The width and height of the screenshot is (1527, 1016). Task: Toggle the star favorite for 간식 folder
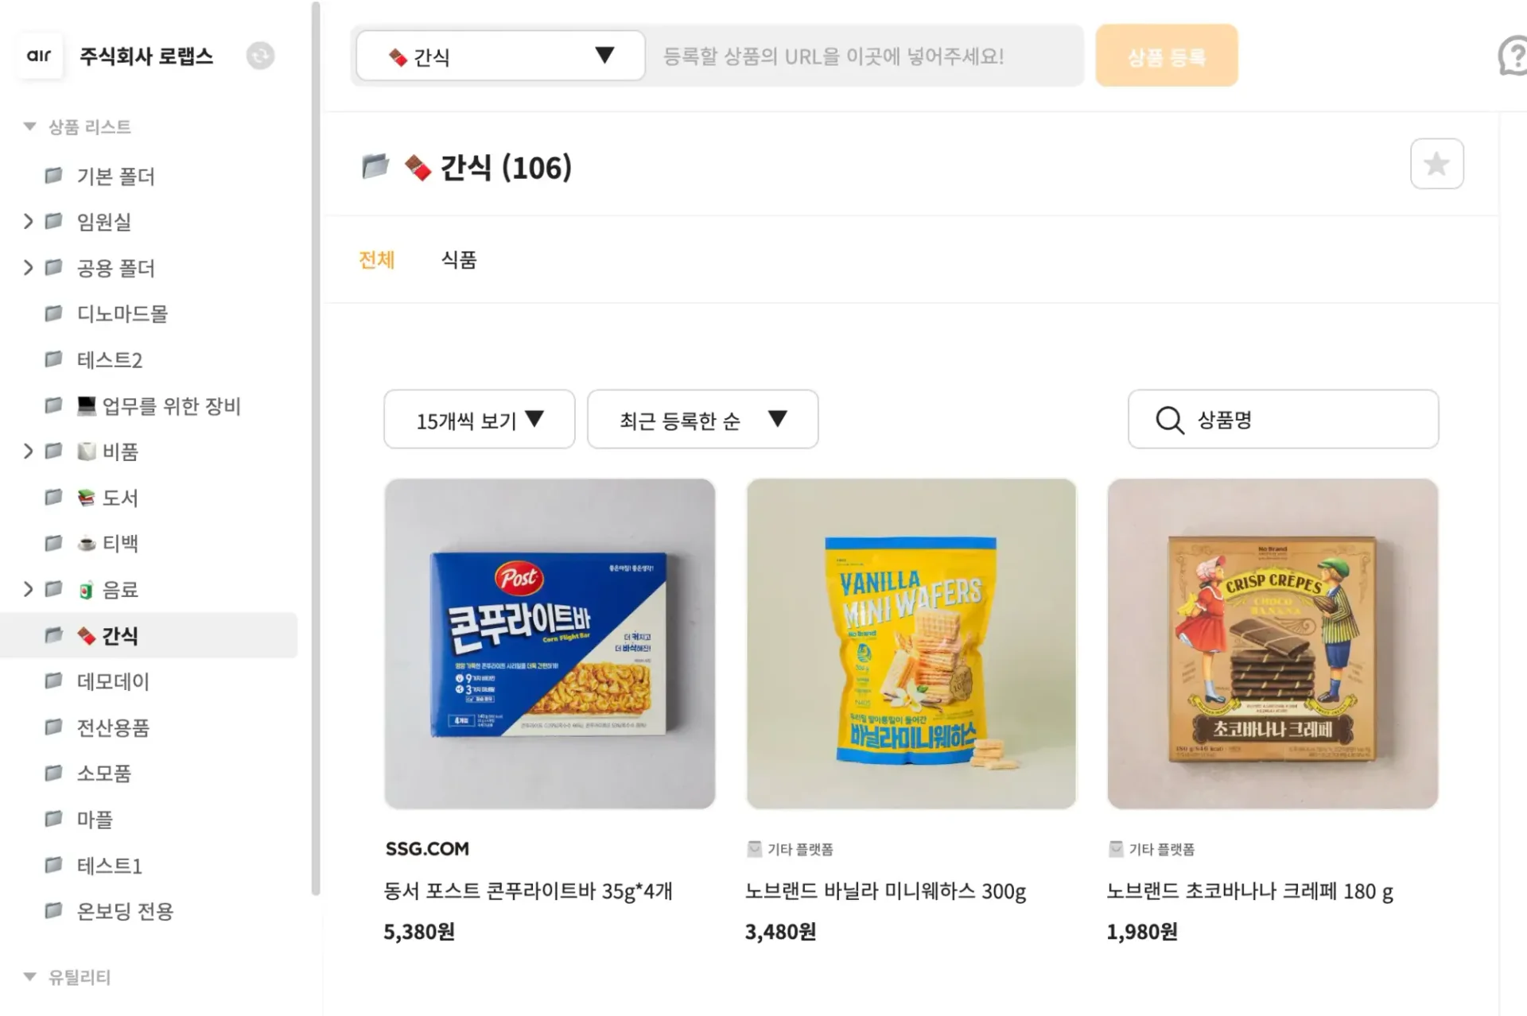1436,164
